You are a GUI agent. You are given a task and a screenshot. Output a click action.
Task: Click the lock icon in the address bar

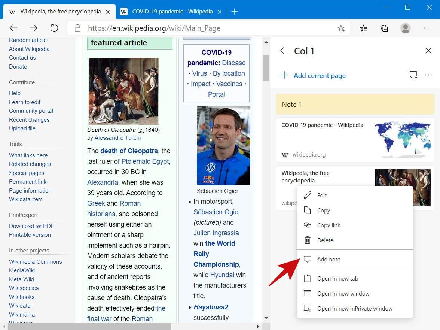point(78,28)
